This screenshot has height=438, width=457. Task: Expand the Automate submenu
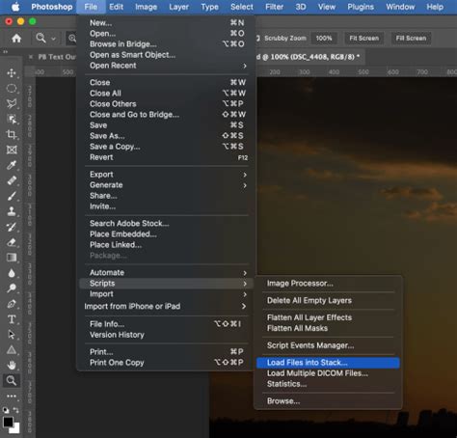167,272
